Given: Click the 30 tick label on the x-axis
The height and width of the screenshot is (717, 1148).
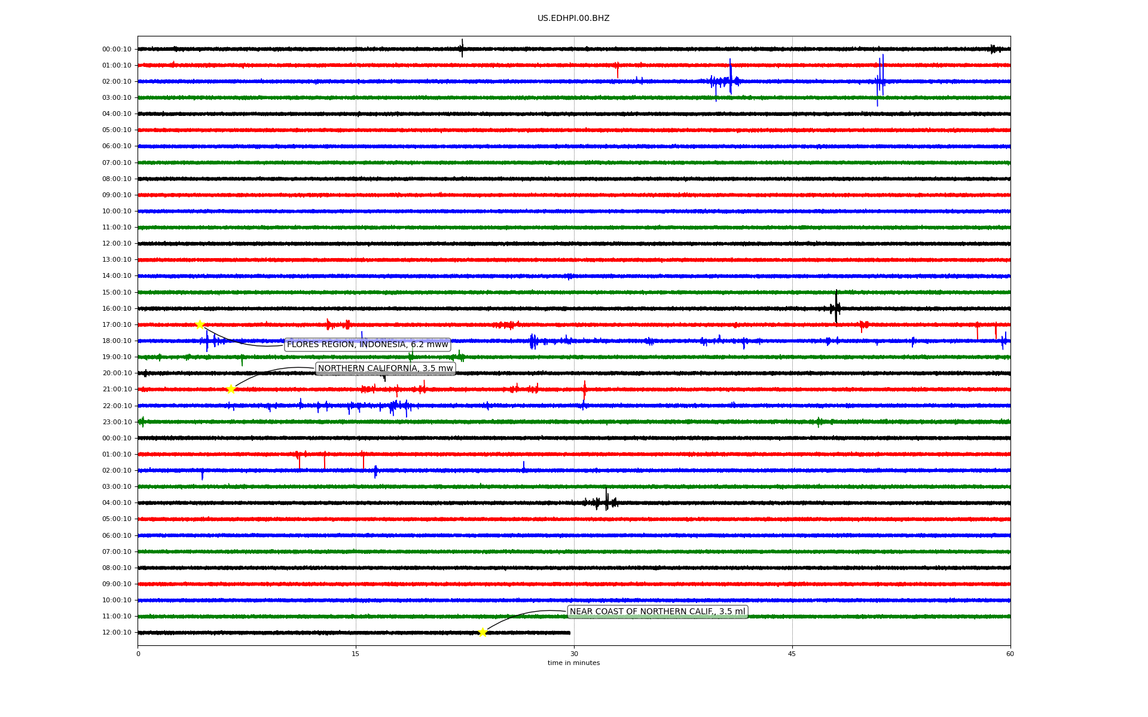Looking at the screenshot, I should pyautogui.click(x=574, y=654).
